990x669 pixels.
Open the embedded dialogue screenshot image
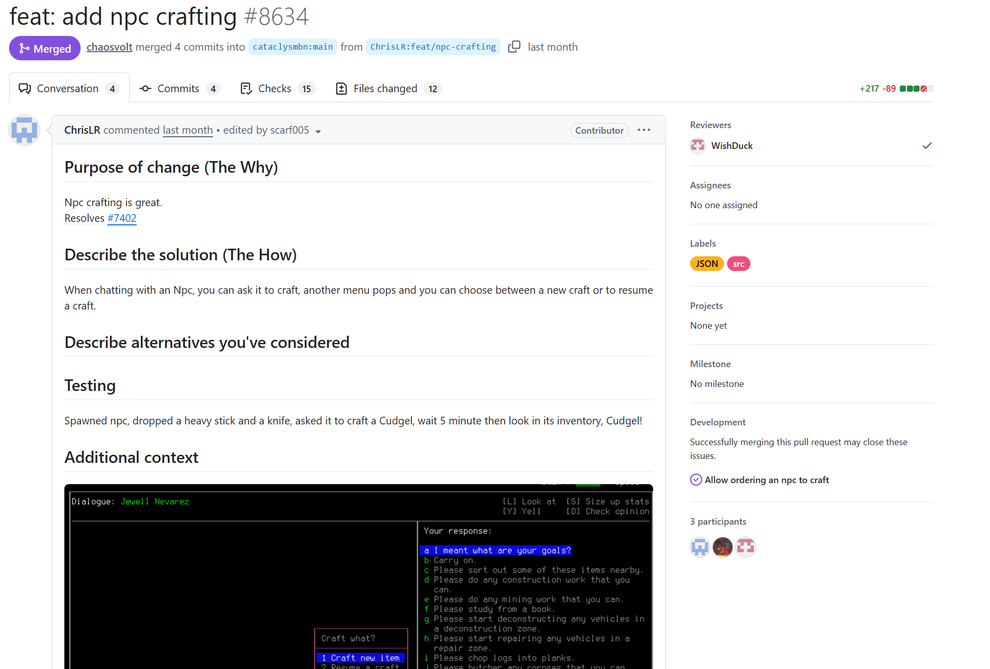tap(359, 577)
